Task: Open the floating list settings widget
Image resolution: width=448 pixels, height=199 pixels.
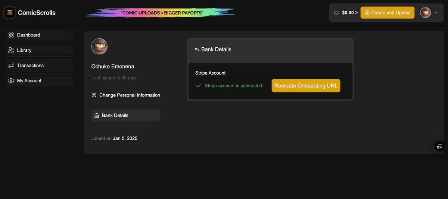Action: pos(440,146)
